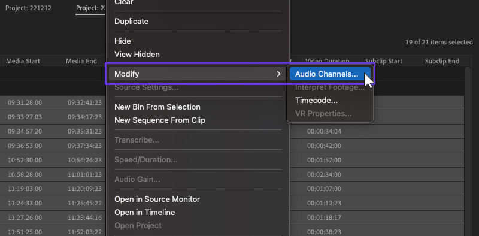This screenshot has width=479, height=236.
Task: Select Media End cell 09:34:17:23
Action: click(84, 117)
